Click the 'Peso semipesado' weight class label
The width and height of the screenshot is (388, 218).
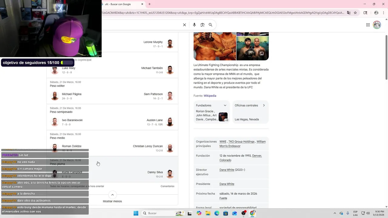(x=61, y=112)
